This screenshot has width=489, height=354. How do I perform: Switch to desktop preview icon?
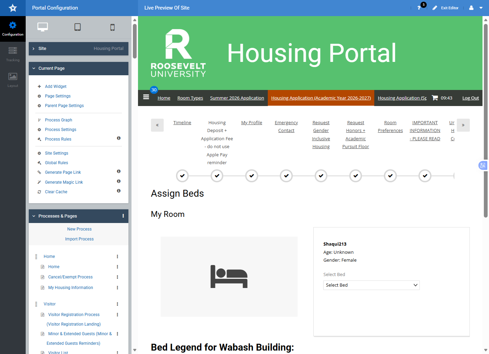click(42, 27)
